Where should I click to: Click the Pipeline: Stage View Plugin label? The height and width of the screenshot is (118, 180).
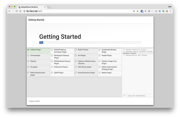coord(109,62)
